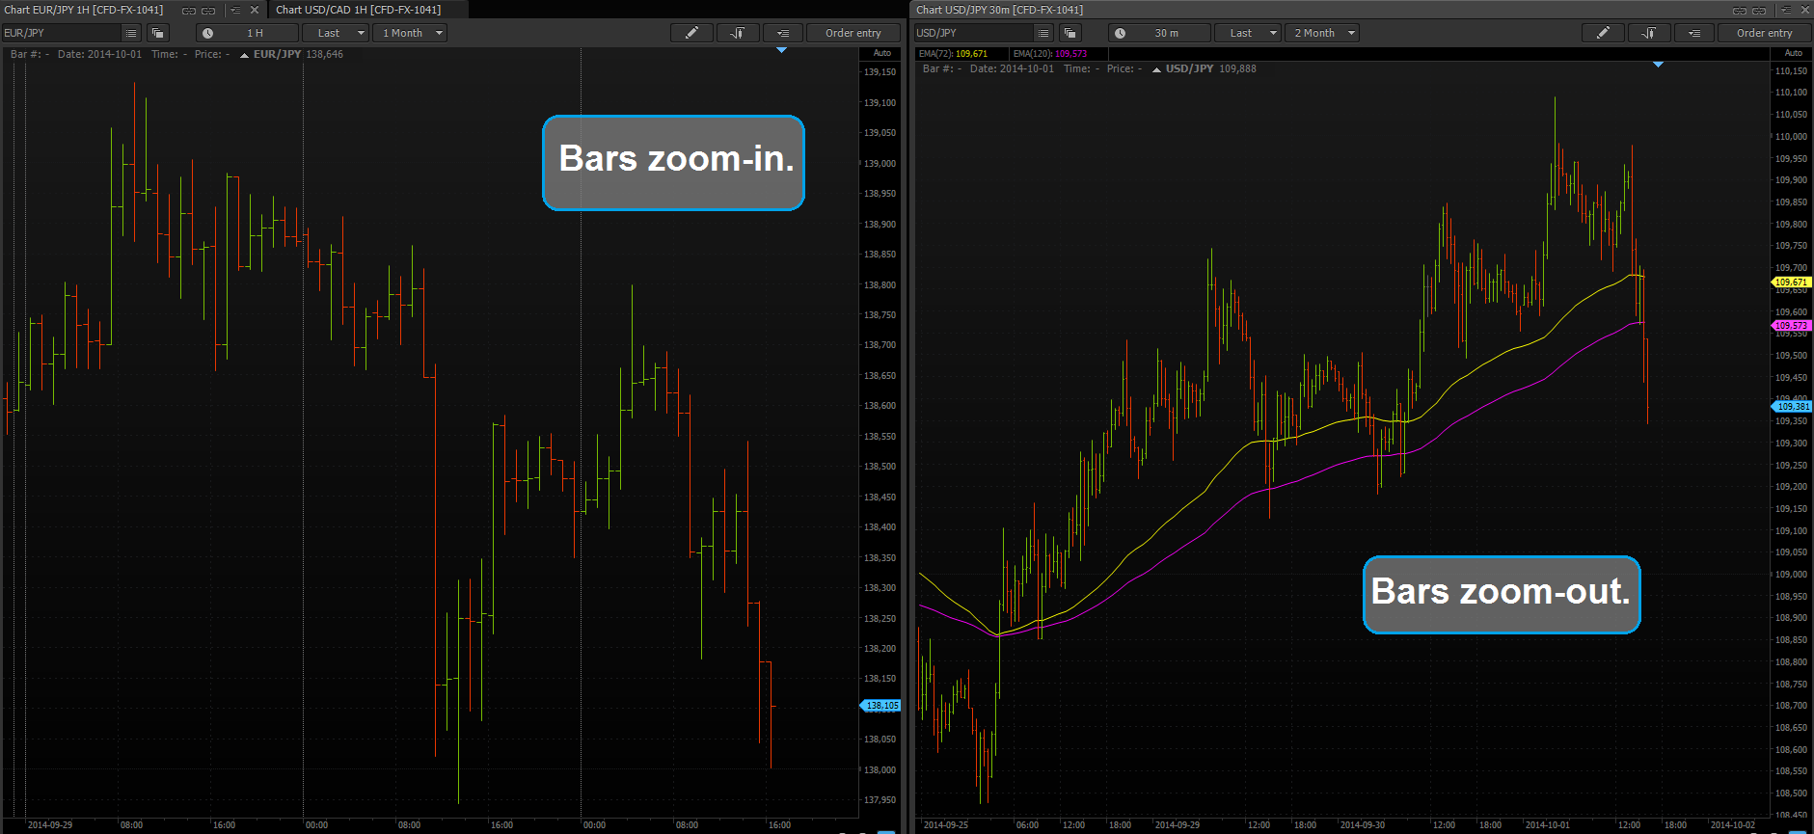
Task: Click duplicate chart icon in EUR/JPY toolbar
Action: [157, 33]
